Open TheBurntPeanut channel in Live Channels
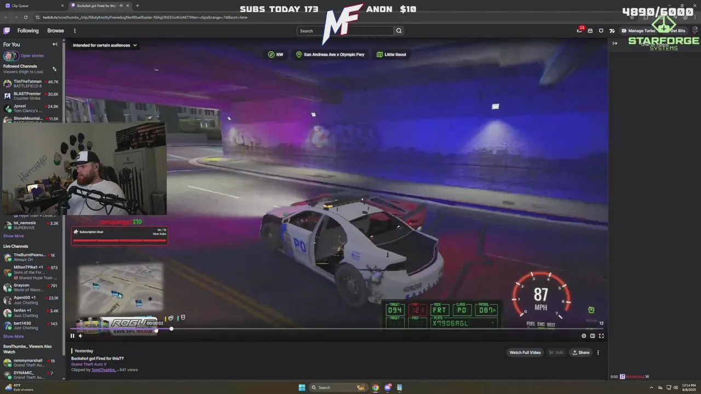The height and width of the screenshot is (394, 701). pyautogui.click(x=31, y=257)
